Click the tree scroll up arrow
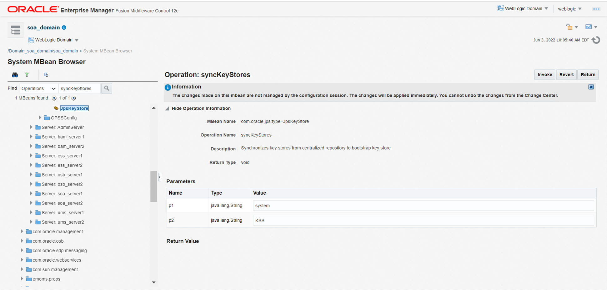607x290 pixels. point(153,108)
